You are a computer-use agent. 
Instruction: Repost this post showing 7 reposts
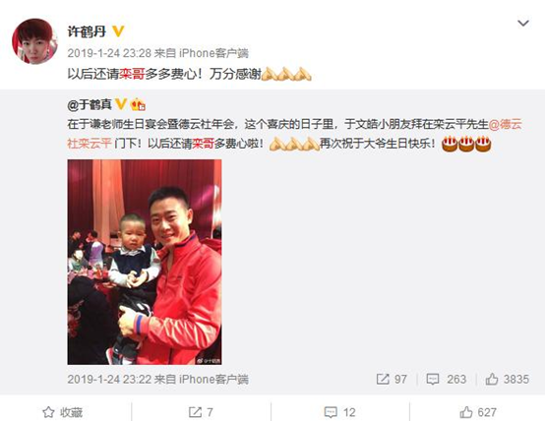pyautogui.click(x=201, y=412)
